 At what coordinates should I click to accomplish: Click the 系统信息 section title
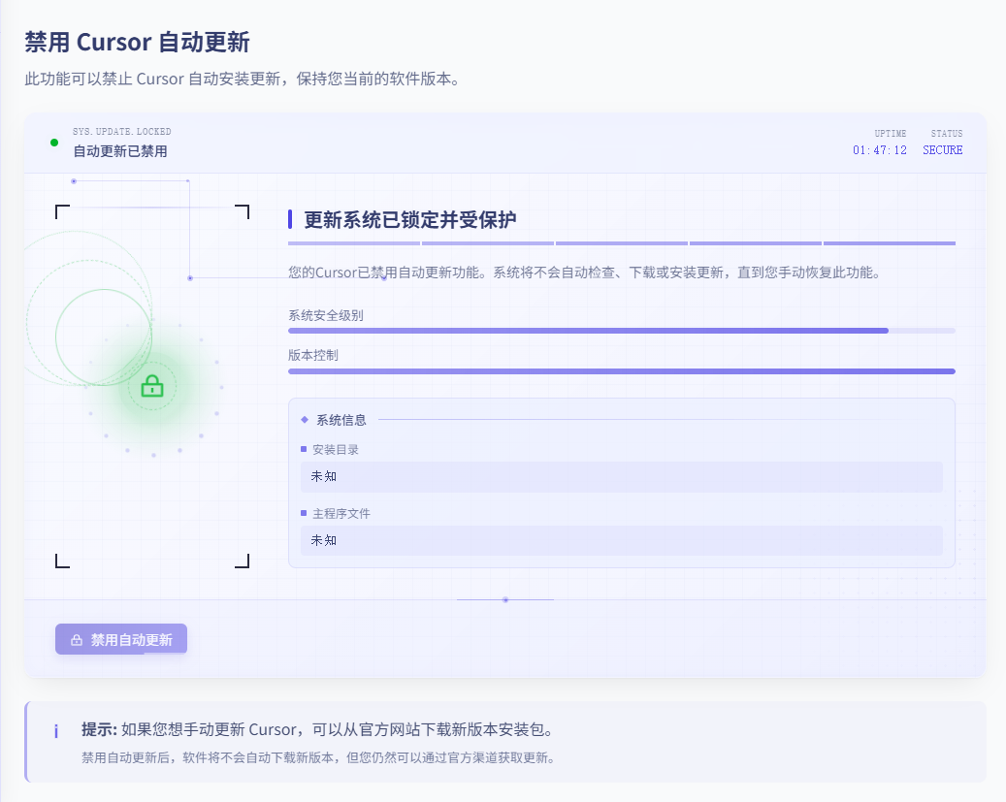pyautogui.click(x=341, y=420)
